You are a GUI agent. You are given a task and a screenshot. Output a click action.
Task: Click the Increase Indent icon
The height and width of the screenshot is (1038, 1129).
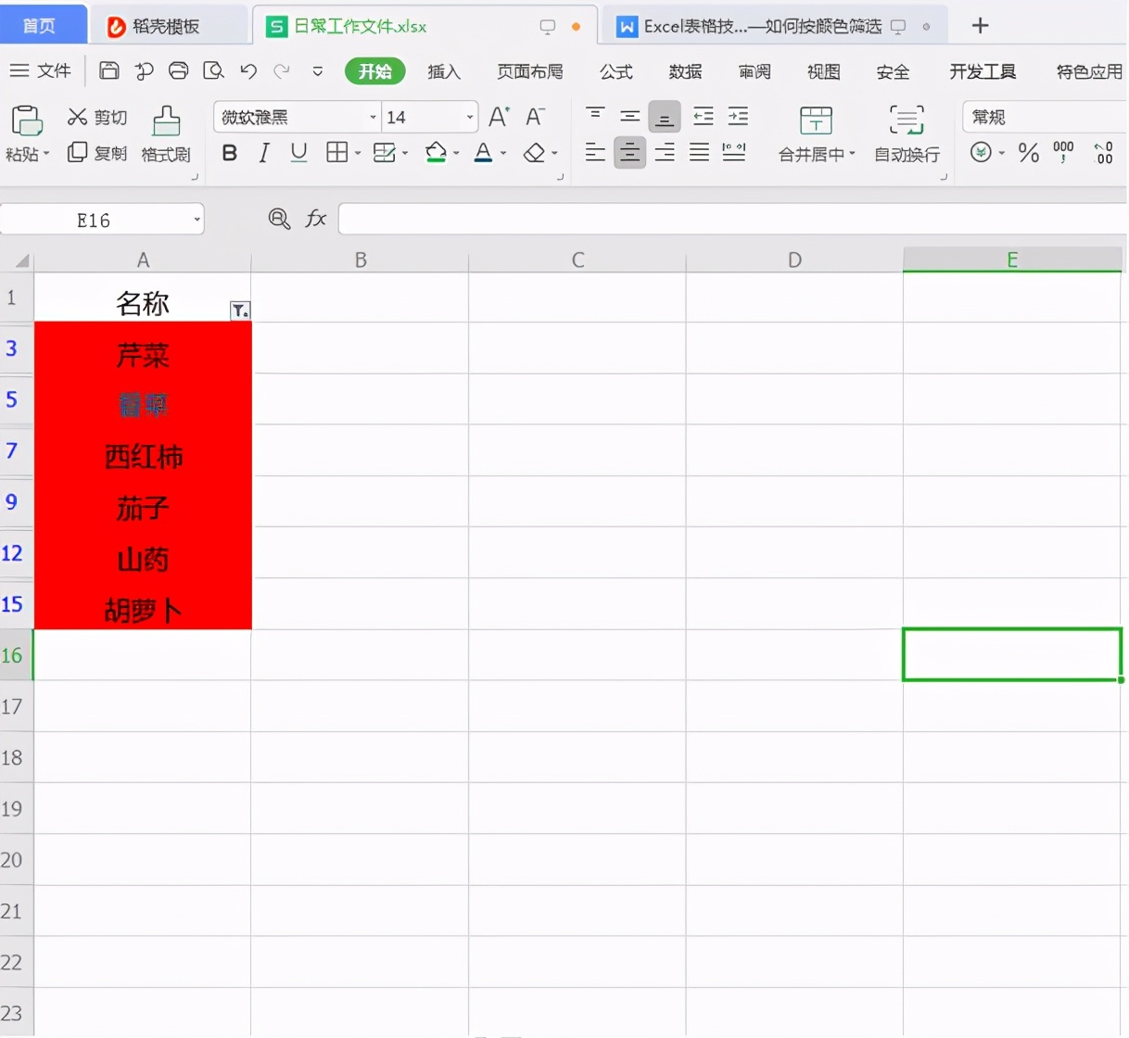738,117
